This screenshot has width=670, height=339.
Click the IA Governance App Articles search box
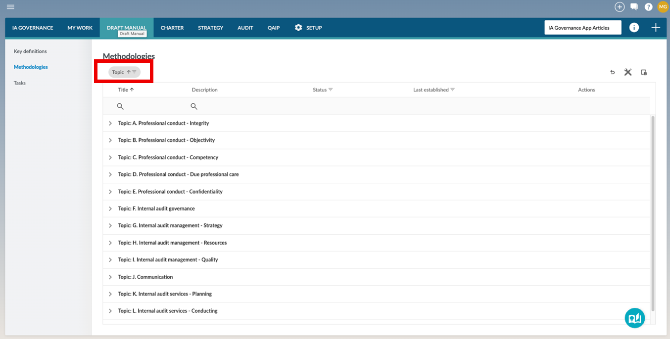tap(583, 28)
